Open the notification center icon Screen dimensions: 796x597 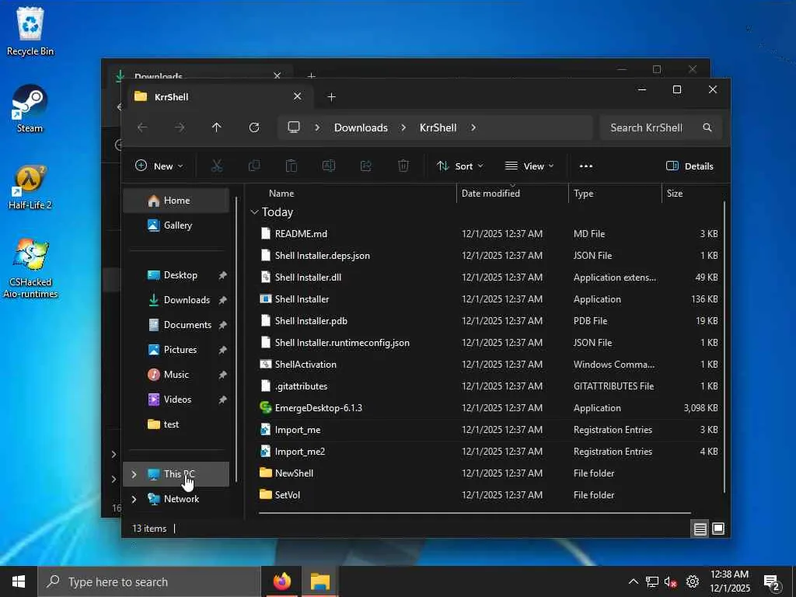(x=772, y=582)
